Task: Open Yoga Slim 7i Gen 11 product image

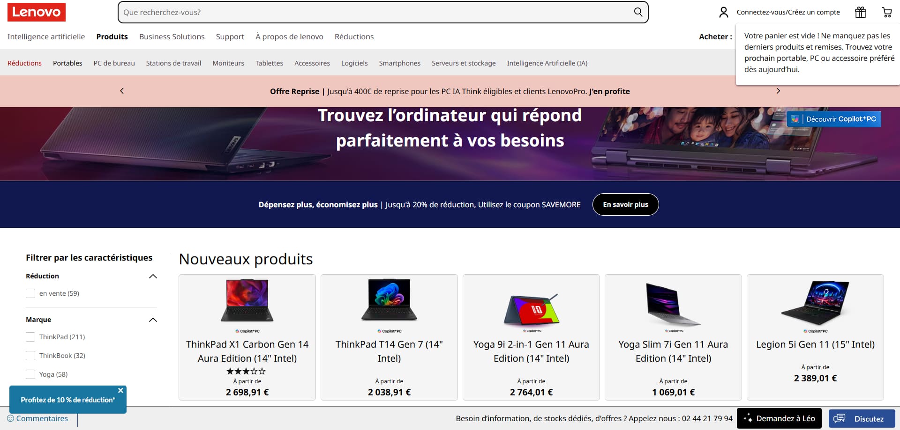Action: pos(674,304)
